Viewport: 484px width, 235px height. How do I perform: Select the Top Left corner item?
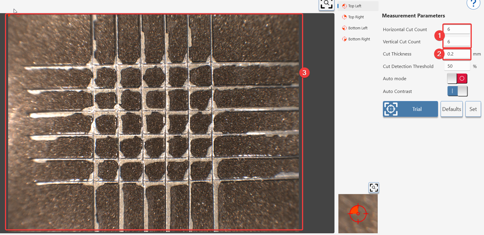tap(354, 6)
